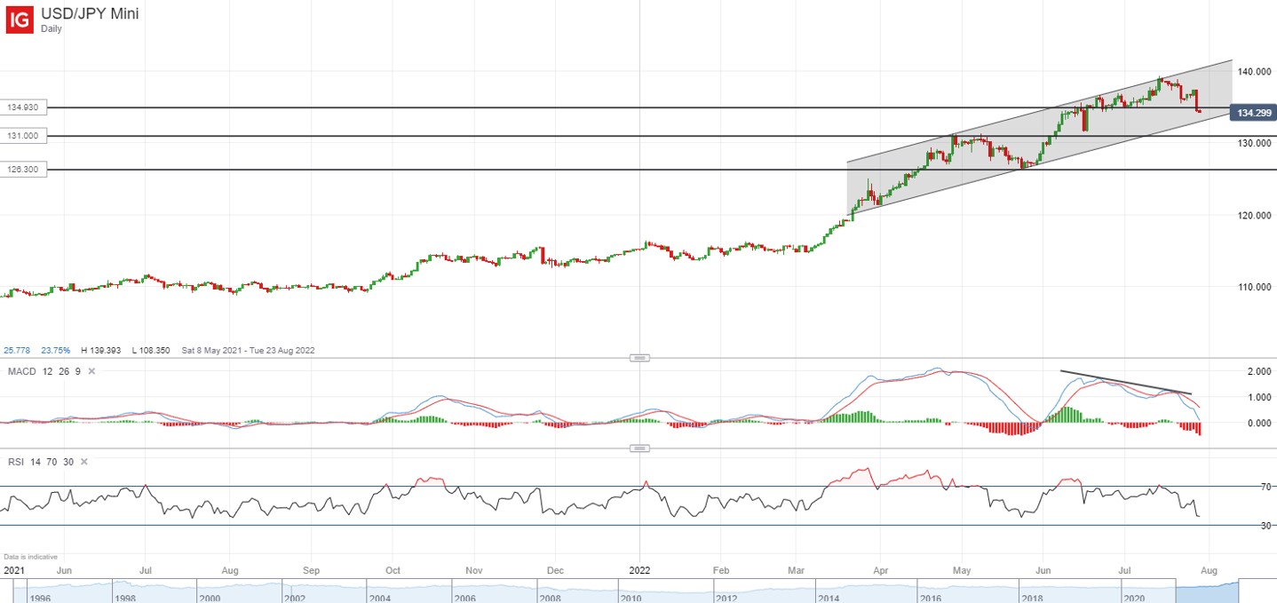1277x603 pixels.
Task: Click the 0.000 MACD axis label
Action: (1261, 423)
